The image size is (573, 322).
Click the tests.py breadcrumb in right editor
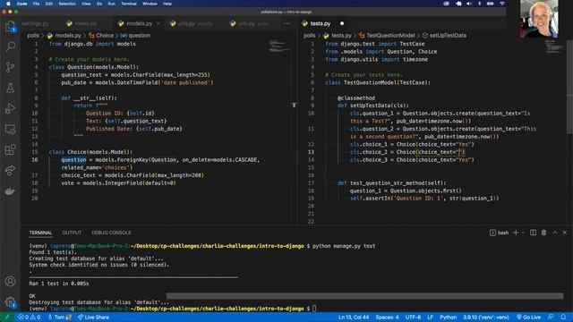pos(337,36)
